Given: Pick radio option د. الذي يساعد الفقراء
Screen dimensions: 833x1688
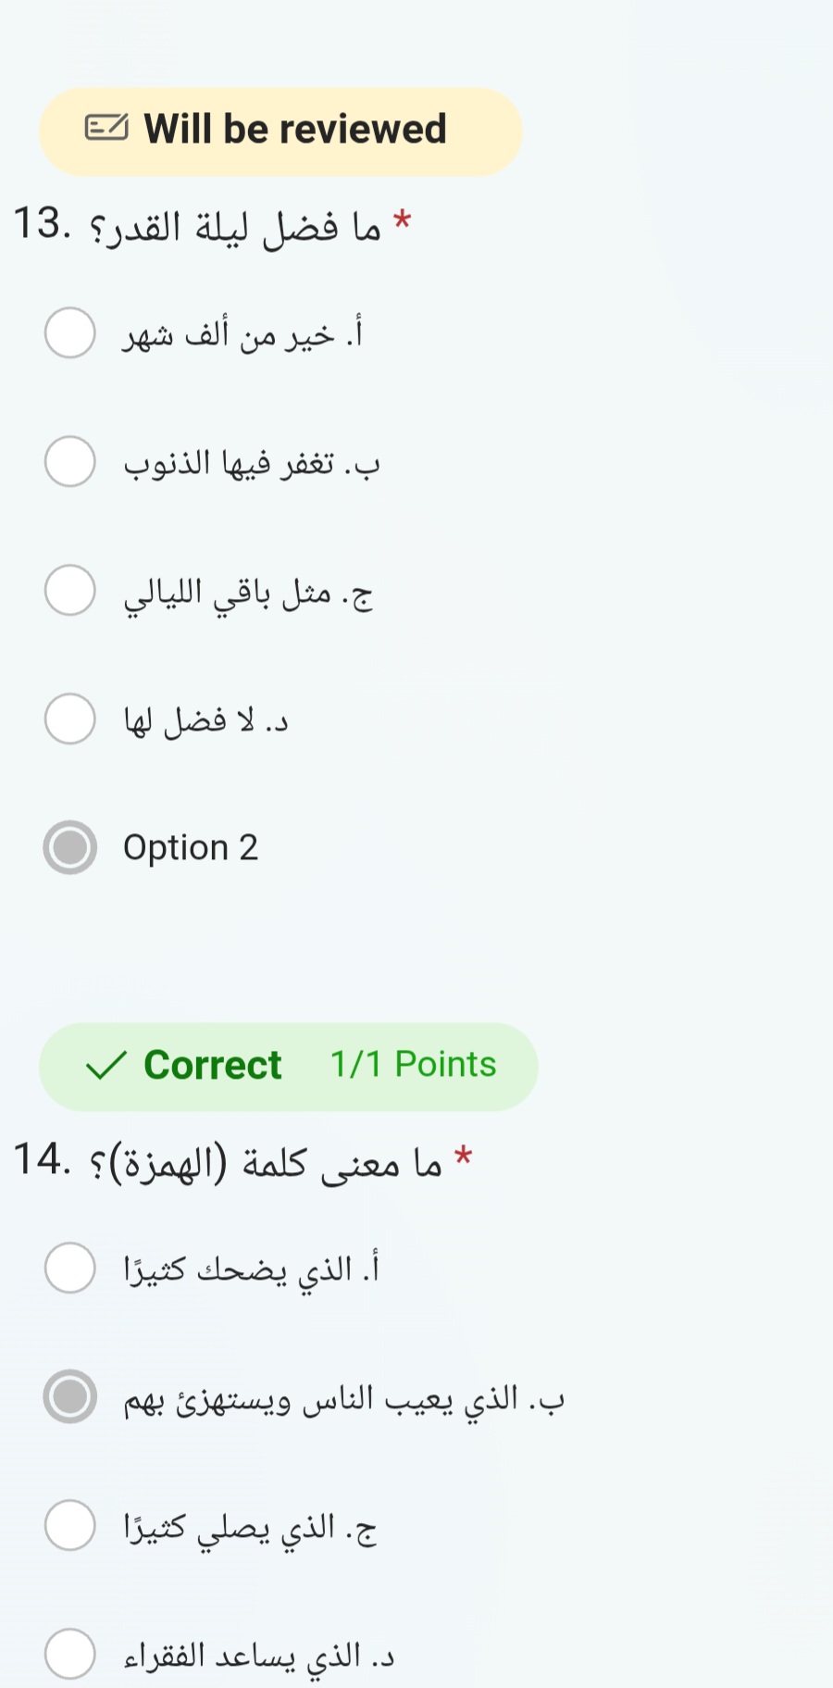Looking at the screenshot, I should 70,1654.
